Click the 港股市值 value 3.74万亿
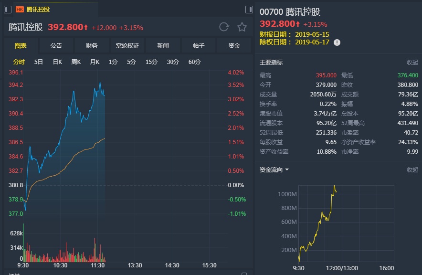This screenshot has height=275, width=422. click(325, 114)
